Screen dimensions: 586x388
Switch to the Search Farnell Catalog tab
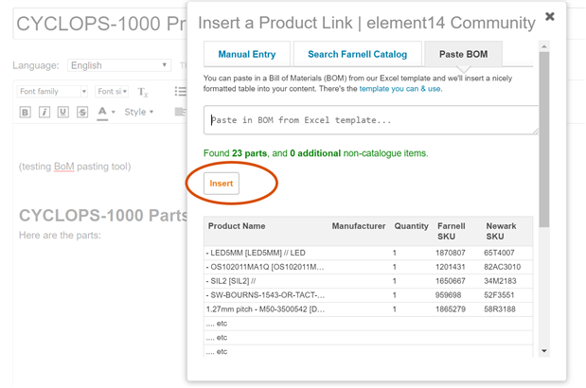coord(356,55)
